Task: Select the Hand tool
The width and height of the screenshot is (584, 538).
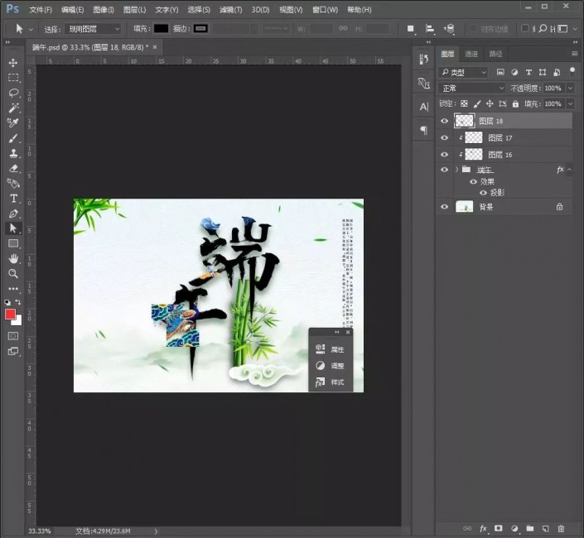Action: click(13, 258)
